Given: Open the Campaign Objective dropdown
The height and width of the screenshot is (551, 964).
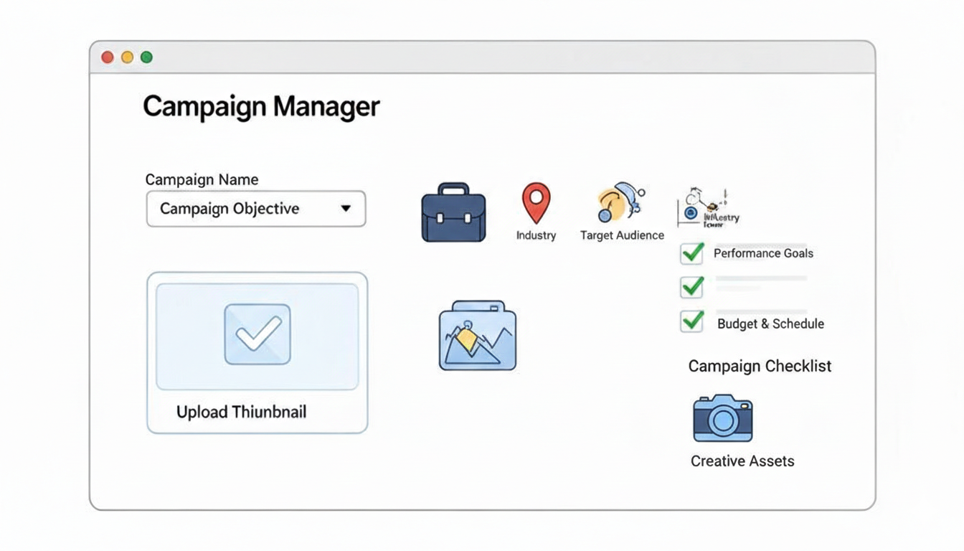Looking at the screenshot, I should [x=256, y=209].
